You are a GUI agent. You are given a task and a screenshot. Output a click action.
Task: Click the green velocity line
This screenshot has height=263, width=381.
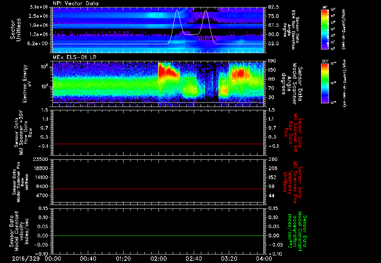[x=158, y=236]
